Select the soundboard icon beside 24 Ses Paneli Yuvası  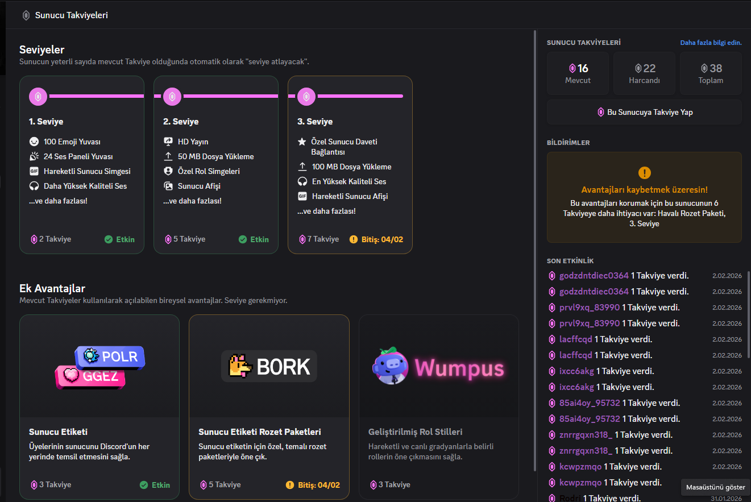tap(34, 156)
